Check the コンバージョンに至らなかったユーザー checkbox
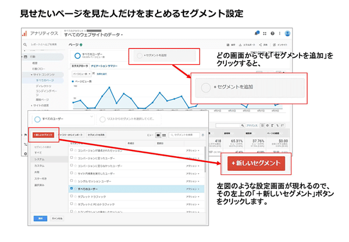 pyautogui.click(x=72, y=166)
